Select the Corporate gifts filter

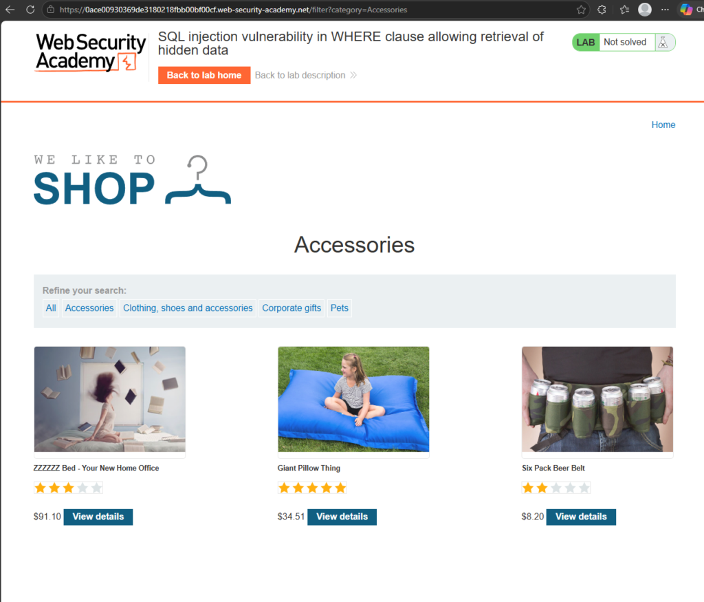click(x=291, y=308)
